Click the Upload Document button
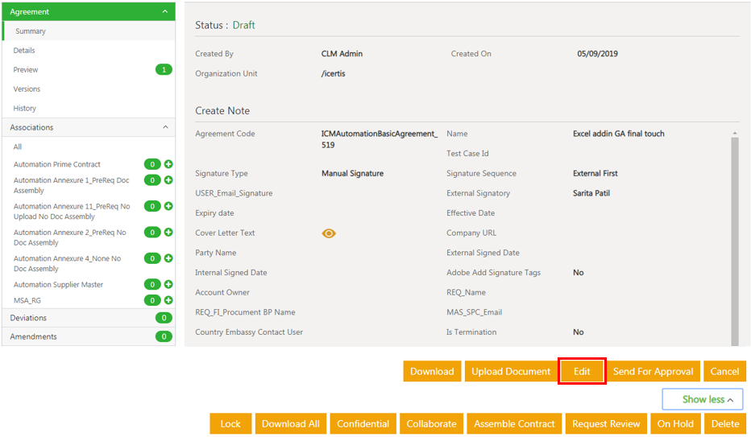The width and height of the screenshot is (751, 437). [x=511, y=371]
